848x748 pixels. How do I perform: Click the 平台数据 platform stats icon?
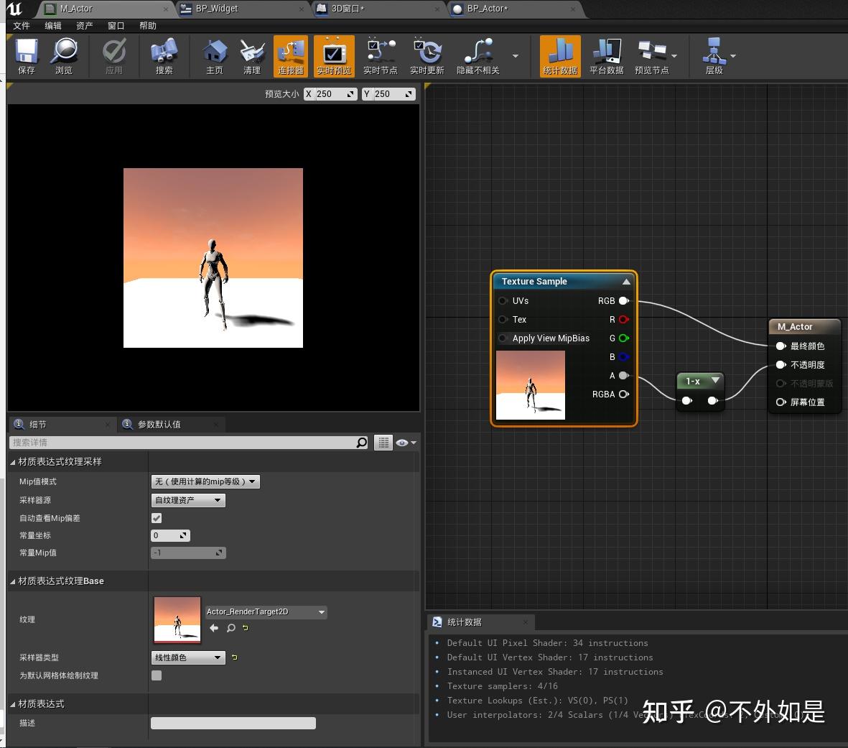pyautogui.click(x=605, y=56)
